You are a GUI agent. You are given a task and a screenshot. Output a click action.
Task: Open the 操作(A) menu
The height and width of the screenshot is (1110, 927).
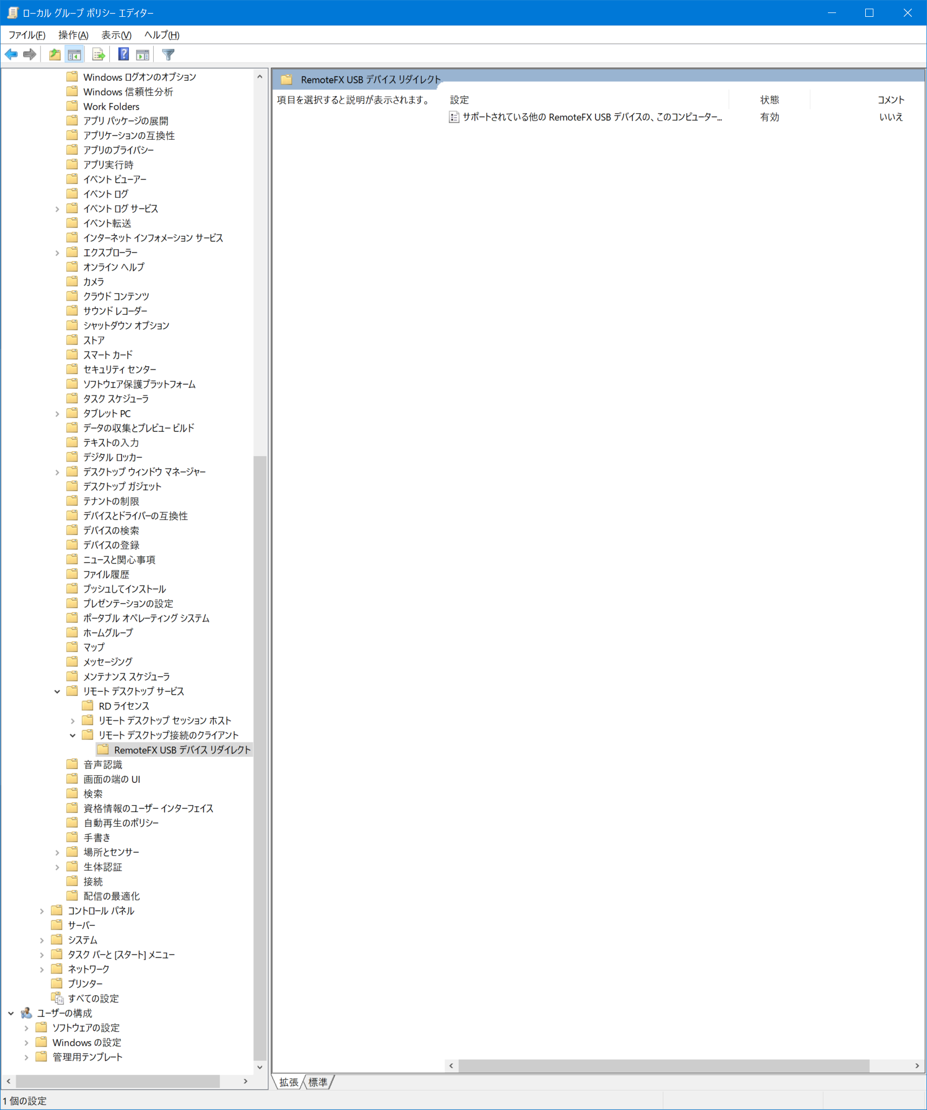[73, 35]
